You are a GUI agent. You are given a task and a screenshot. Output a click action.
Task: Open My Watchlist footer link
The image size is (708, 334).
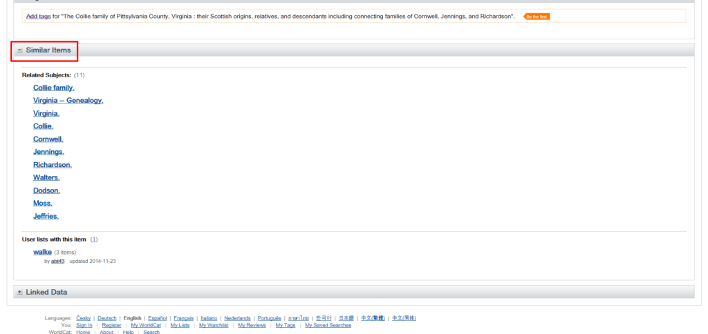214,326
